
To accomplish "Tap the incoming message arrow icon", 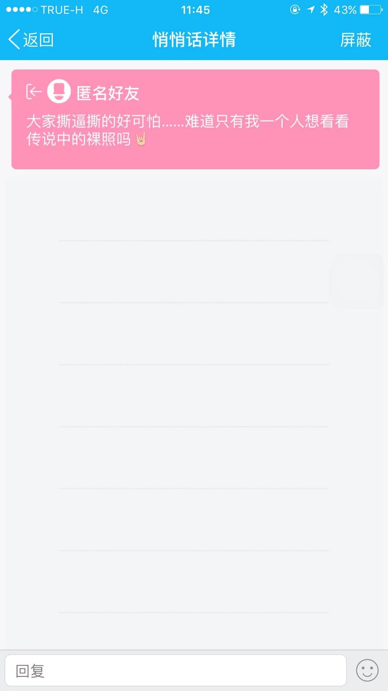I will [34, 92].
